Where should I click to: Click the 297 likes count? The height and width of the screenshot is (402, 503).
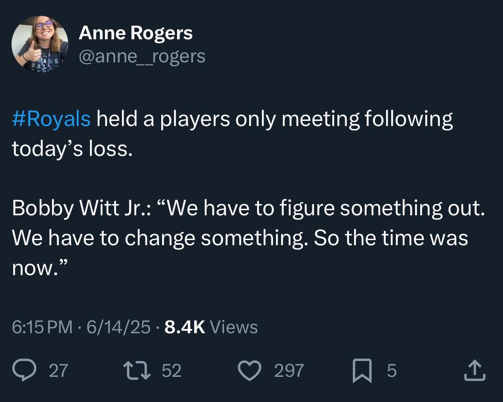point(290,371)
